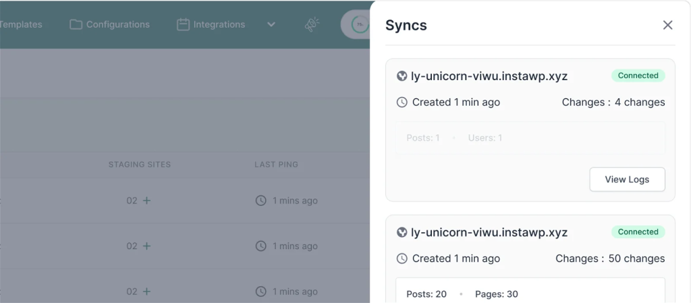Click View Logs in the 4 changes sync
This screenshot has width=691, height=303.
[627, 179]
